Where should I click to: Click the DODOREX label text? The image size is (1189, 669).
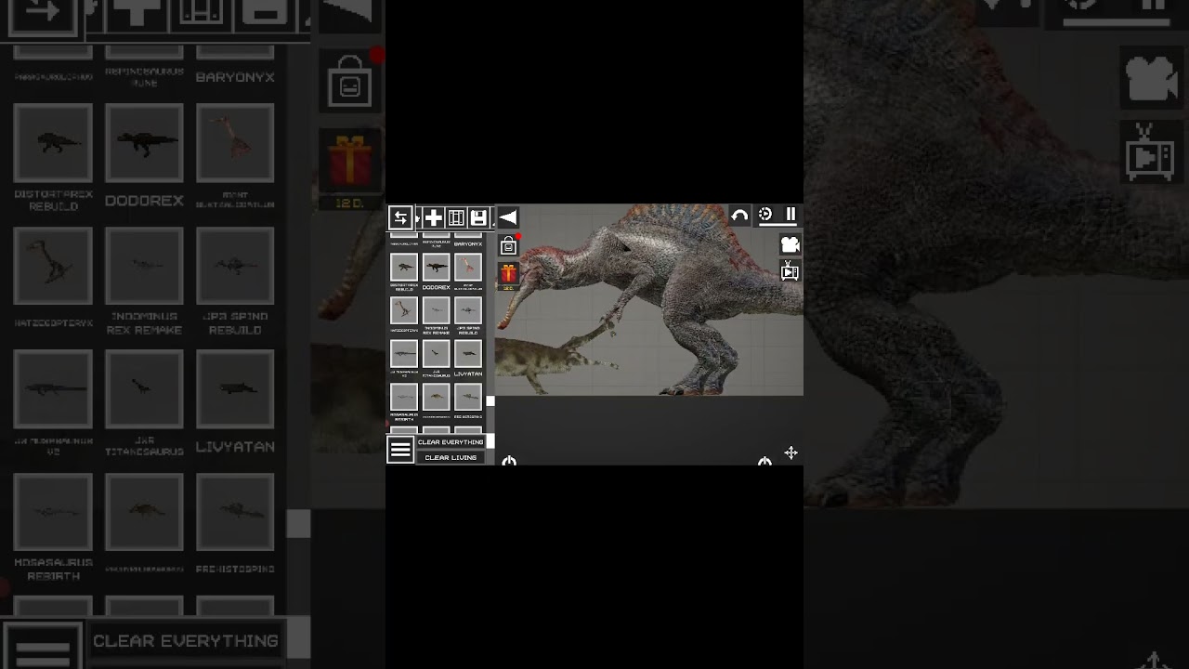(436, 287)
